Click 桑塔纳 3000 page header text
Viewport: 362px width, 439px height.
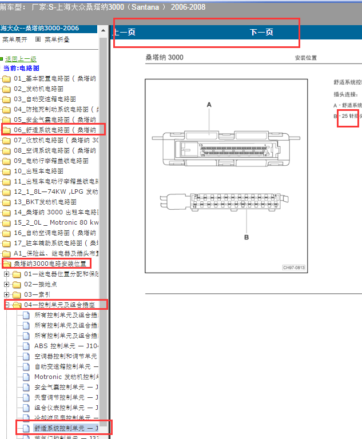[164, 57]
